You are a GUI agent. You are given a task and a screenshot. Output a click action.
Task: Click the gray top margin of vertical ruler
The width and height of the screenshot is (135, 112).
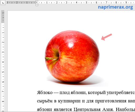coord(3,16)
